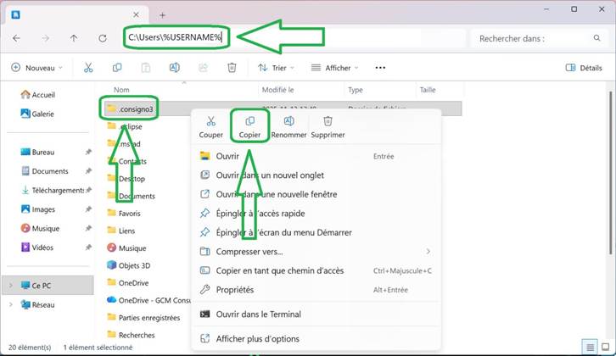Select the OneDrive - GCM folder

pos(148,300)
